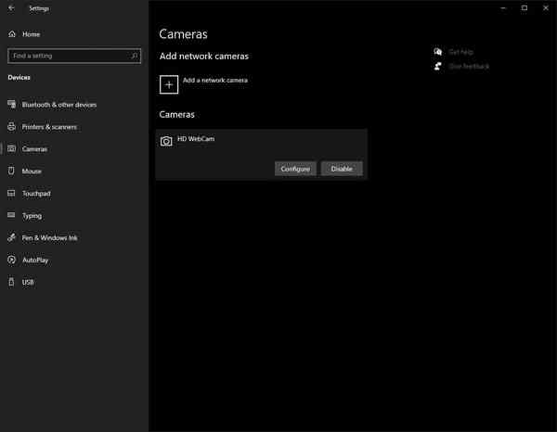557x432 pixels.
Task: Open Printers & scanners settings
Action: point(49,127)
